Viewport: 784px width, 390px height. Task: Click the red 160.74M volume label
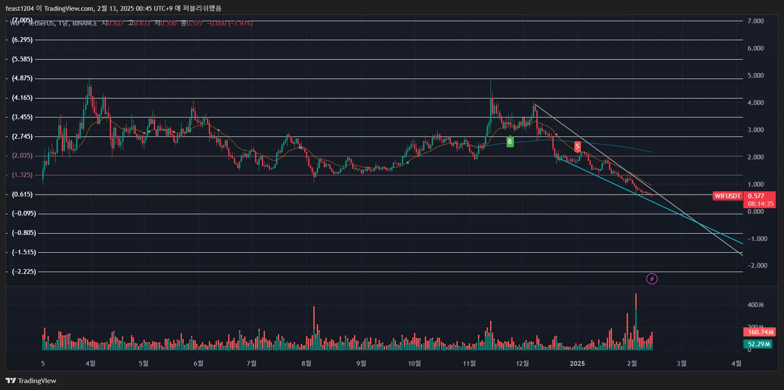click(760, 332)
